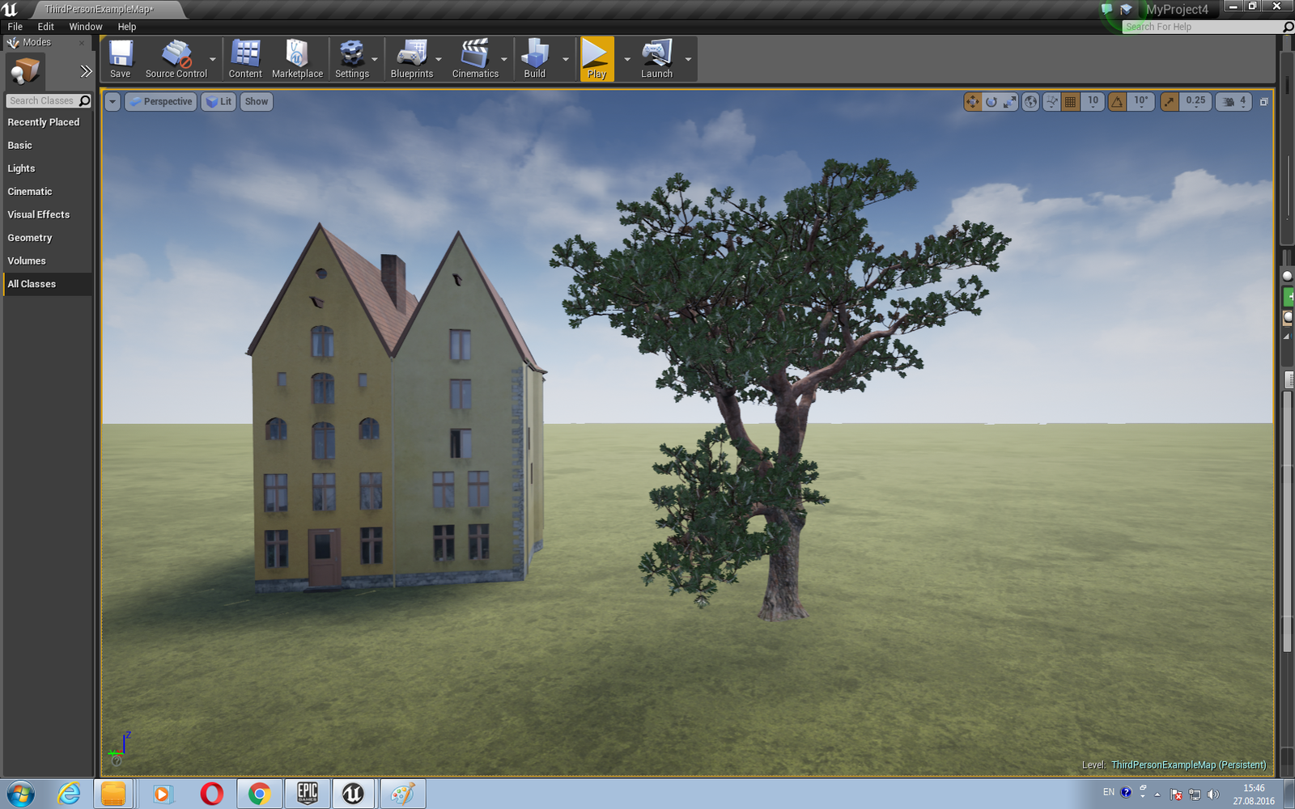Open the Window menu
Image resolution: width=1295 pixels, height=809 pixels.
click(x=86, y=27)
